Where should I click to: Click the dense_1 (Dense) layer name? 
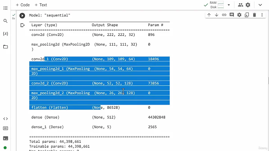click(x=47, y=127)
